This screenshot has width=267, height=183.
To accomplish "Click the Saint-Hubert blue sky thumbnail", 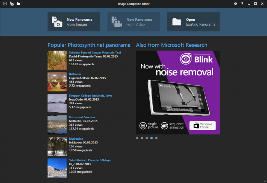I will pos(57,168).
